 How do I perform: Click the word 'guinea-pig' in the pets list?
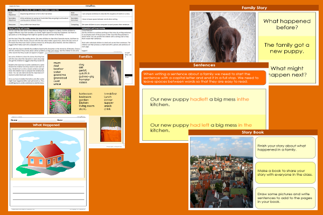86,76
